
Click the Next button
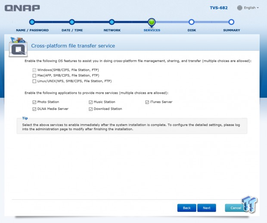(x=207, y=208)
